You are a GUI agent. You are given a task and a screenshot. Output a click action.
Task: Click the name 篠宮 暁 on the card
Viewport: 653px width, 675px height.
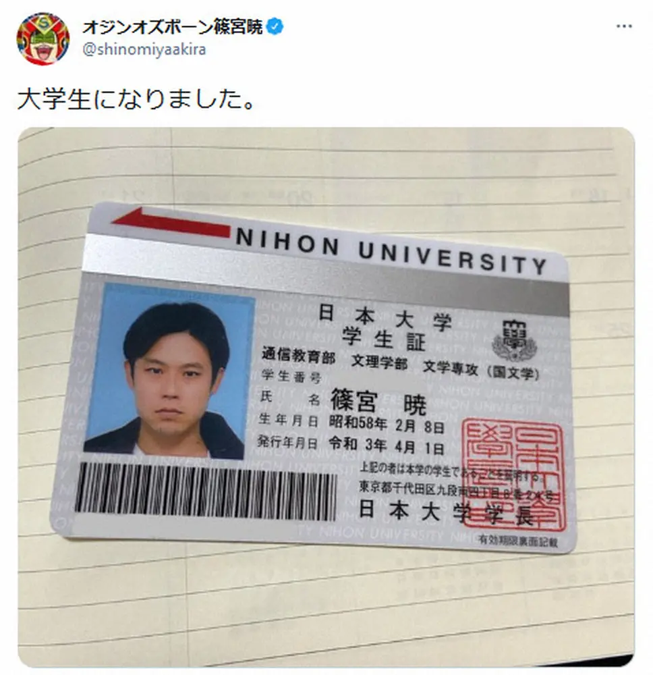point(378,403)
